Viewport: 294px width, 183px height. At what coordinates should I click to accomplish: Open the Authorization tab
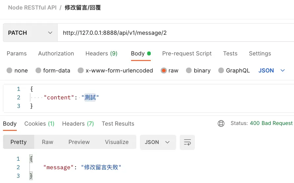pos(56,53)
